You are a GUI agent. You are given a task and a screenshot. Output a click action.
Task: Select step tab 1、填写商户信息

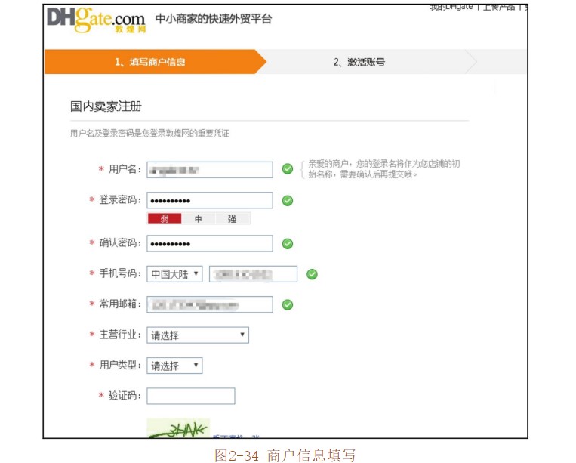click(150, 62)
